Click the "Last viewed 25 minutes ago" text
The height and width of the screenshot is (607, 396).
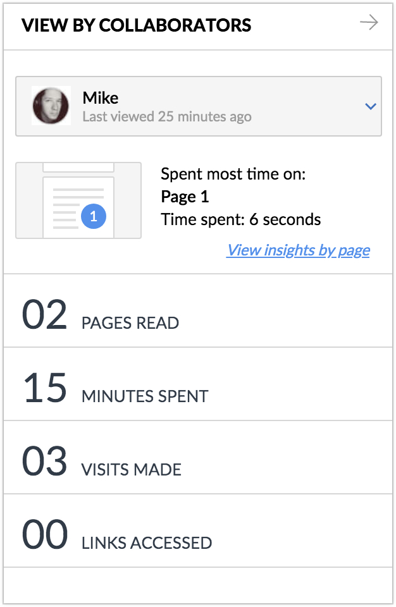167,116
